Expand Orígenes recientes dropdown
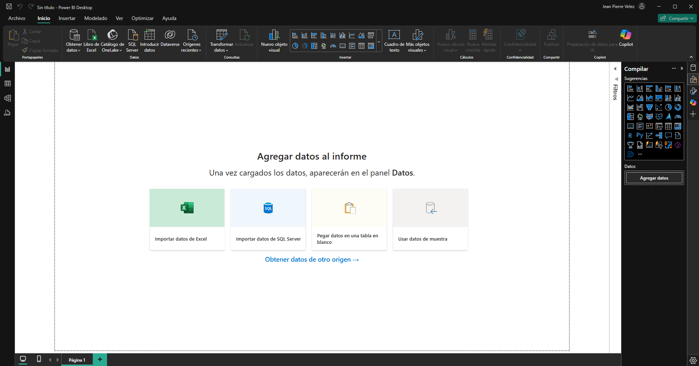699x366 pixels. [x=200, y=51]
